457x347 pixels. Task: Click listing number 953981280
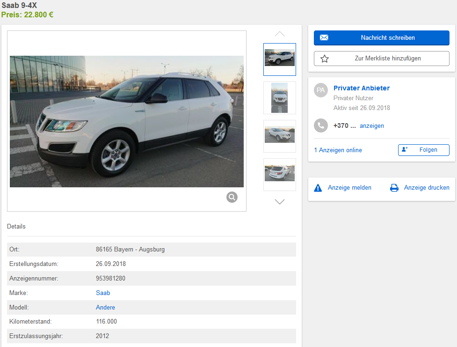(x=110, y=279)
